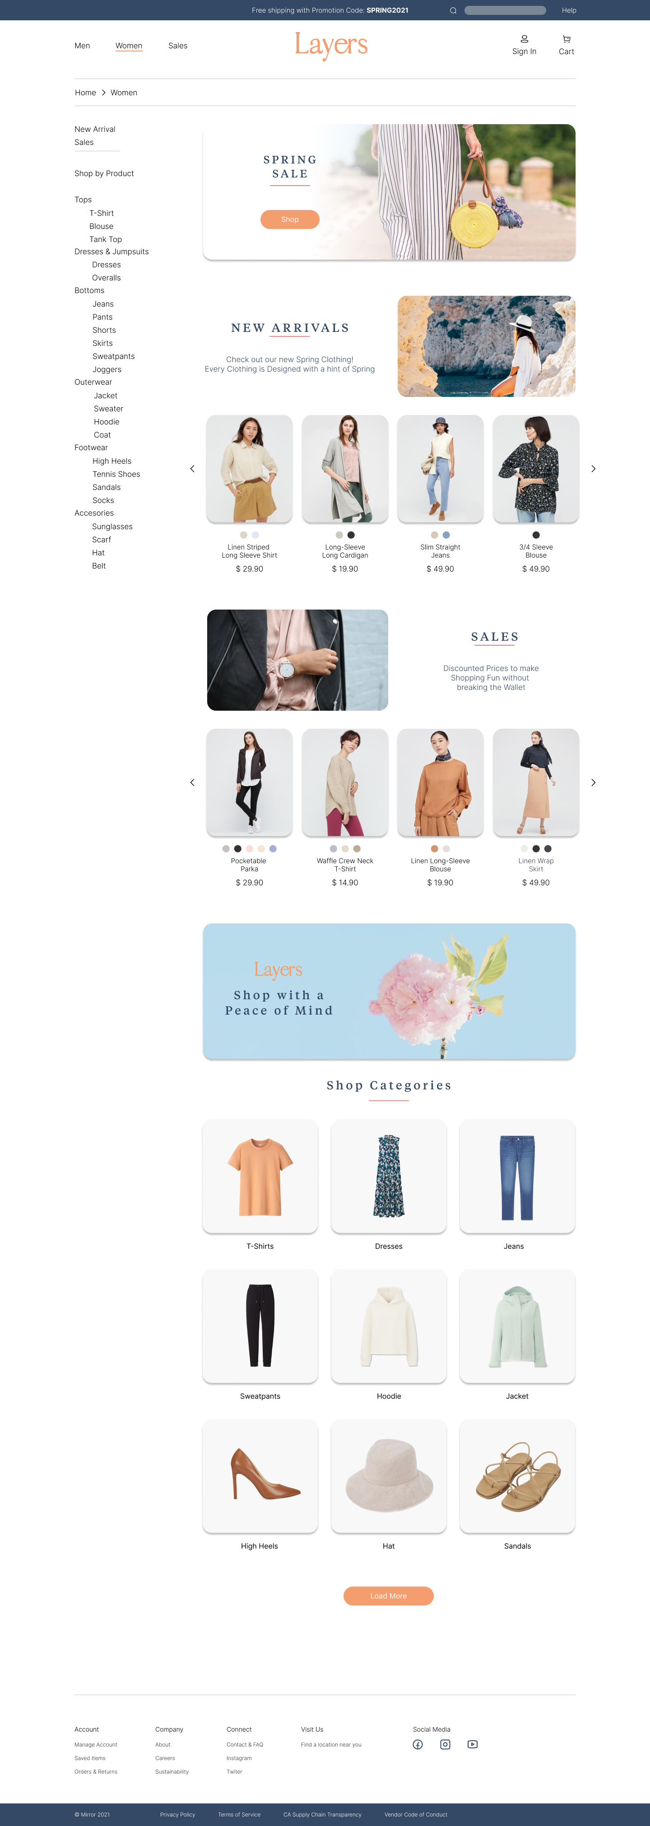Pick dark swatch for Long-Sleeve Long Cardigan
The width and height of the screenshot is (650, 1826).
tap(351, 535)
